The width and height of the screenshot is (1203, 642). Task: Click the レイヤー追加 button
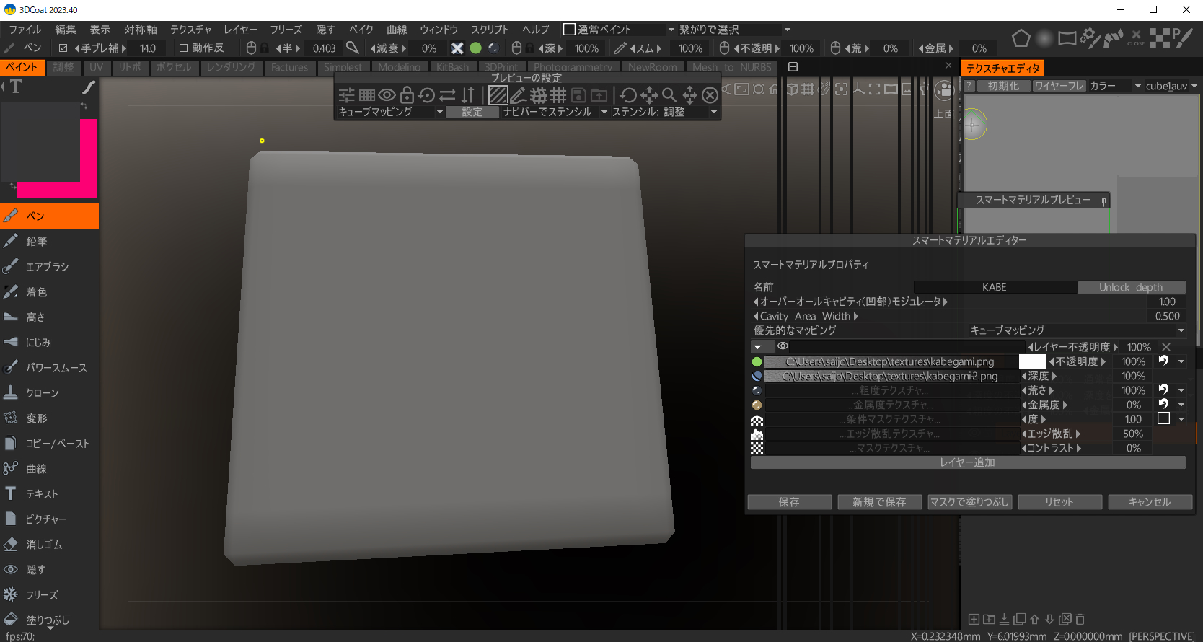[x=967, y=462]
